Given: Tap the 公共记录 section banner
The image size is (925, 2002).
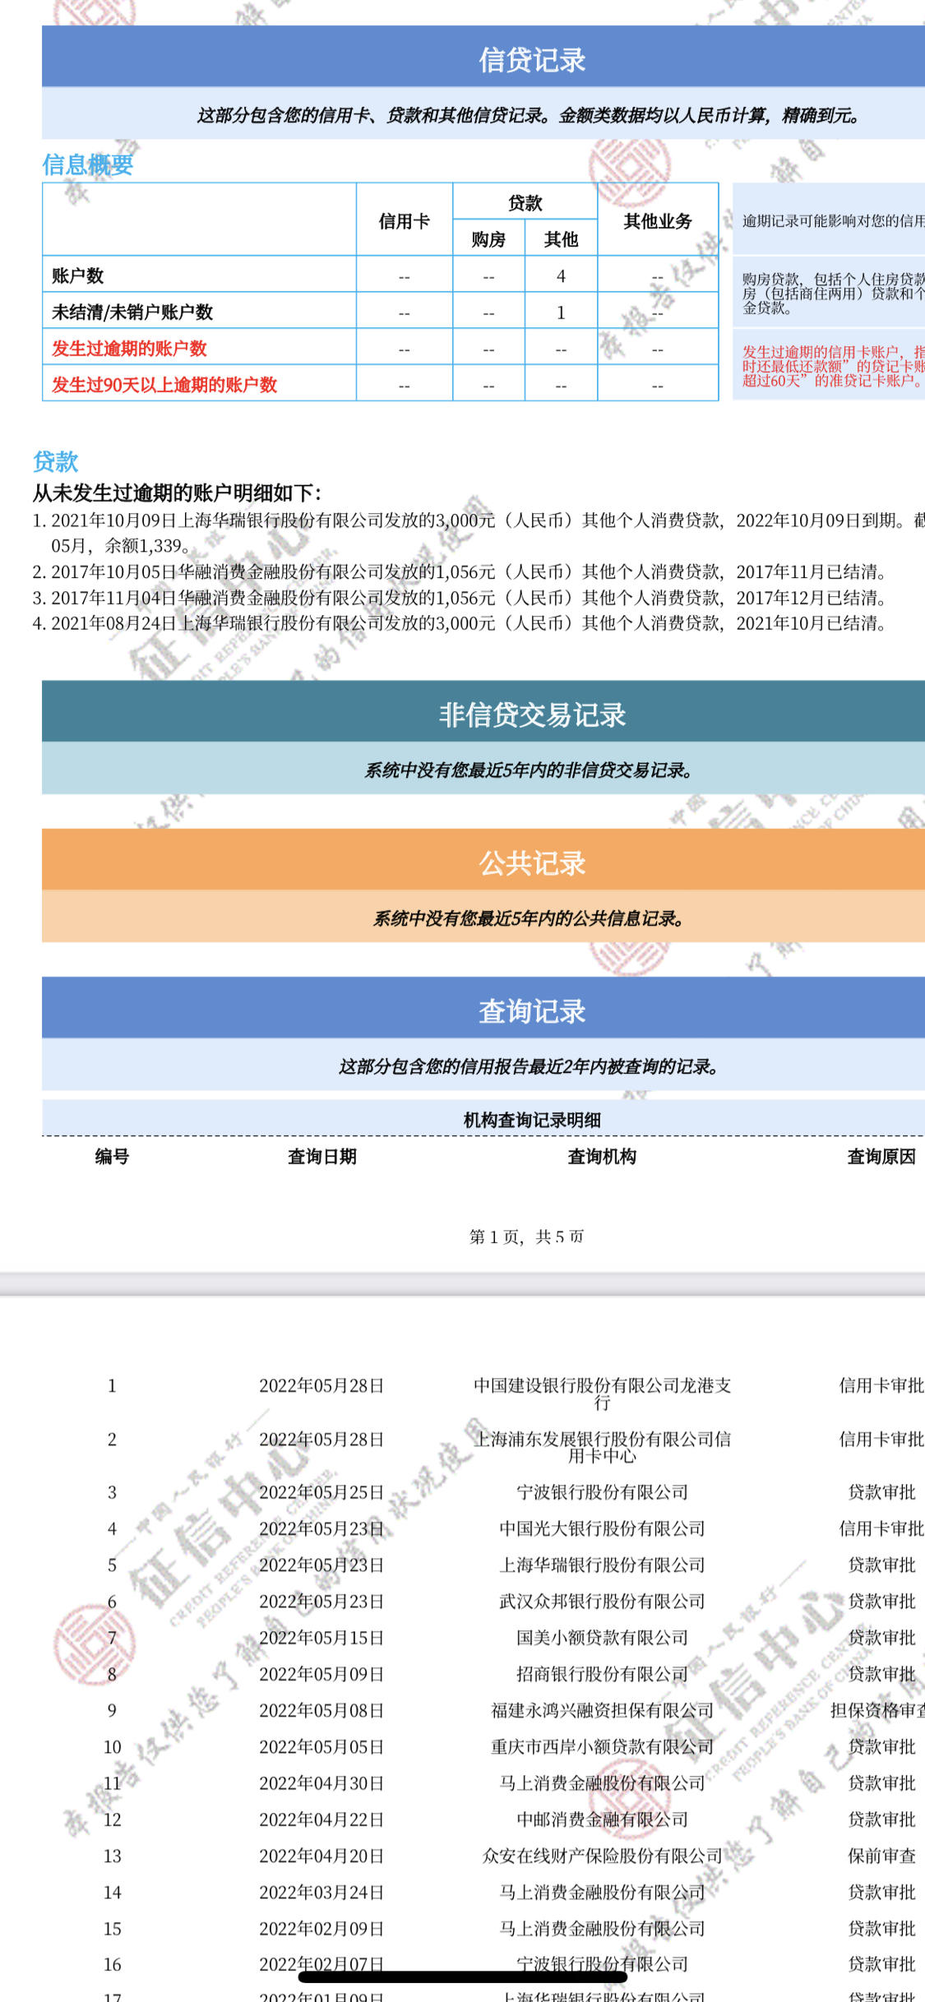Looking at the screenshot, I should tap(483, 860).
